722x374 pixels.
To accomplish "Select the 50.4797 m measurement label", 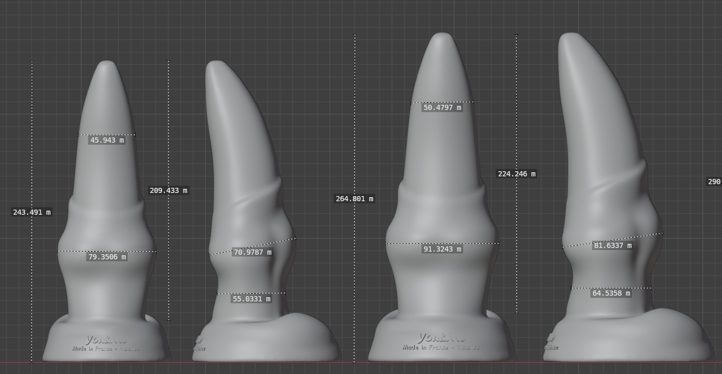I will [x=442, y=108].
